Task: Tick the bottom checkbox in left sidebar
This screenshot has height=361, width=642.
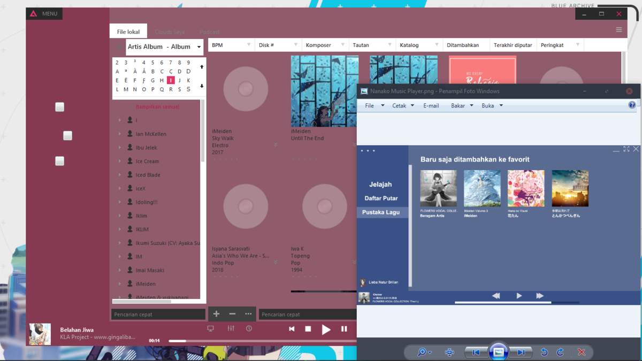Action: tap(60, 161)
